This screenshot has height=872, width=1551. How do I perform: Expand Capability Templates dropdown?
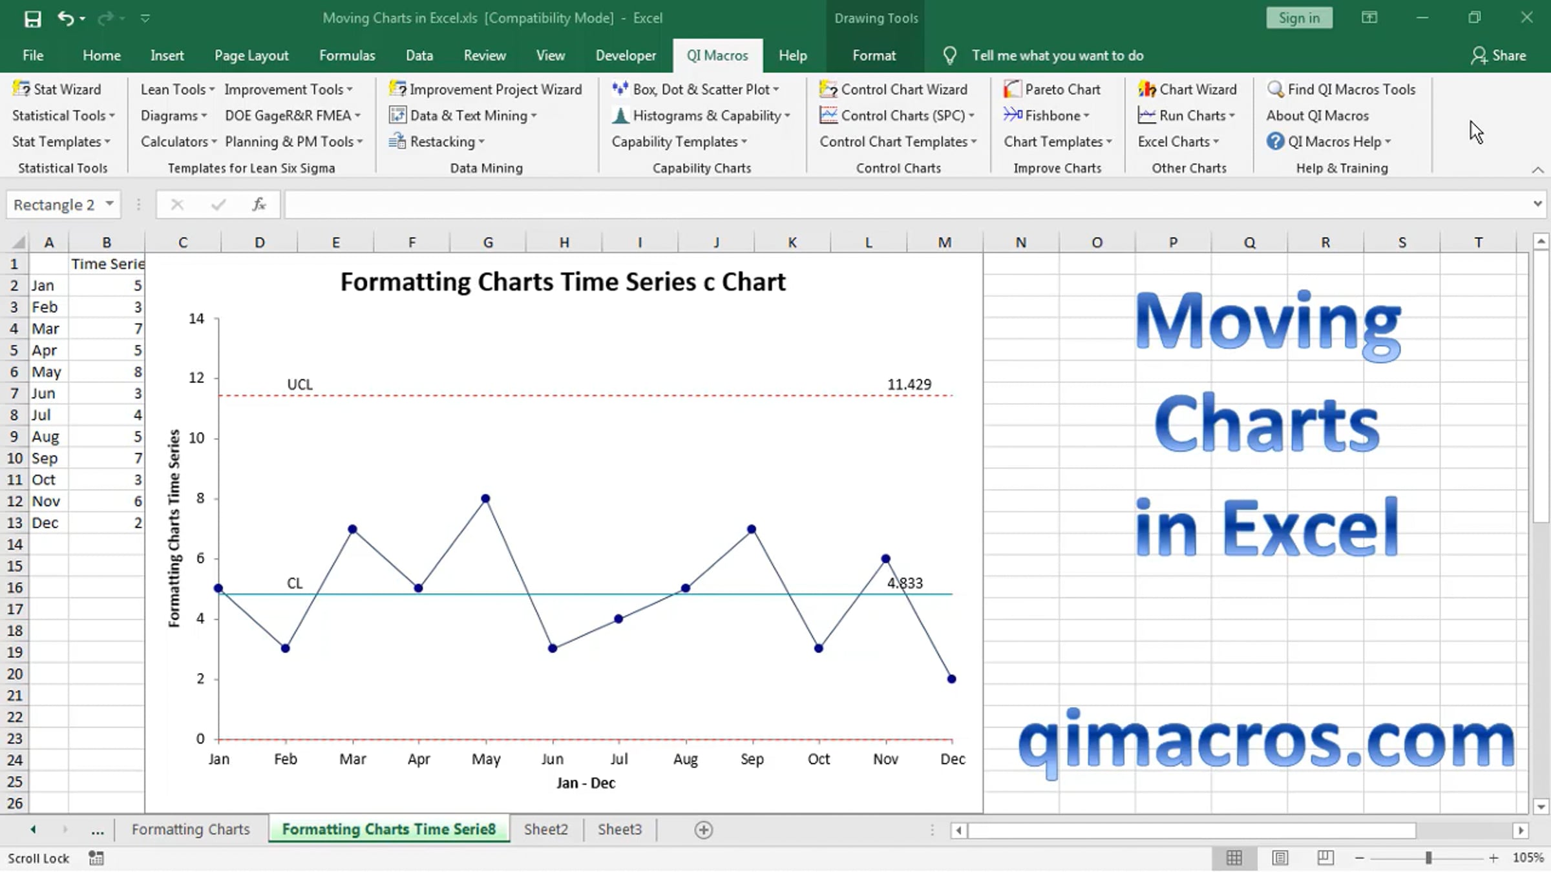679,141
